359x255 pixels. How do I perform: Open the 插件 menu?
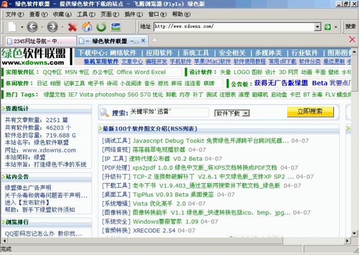[134, 14]
